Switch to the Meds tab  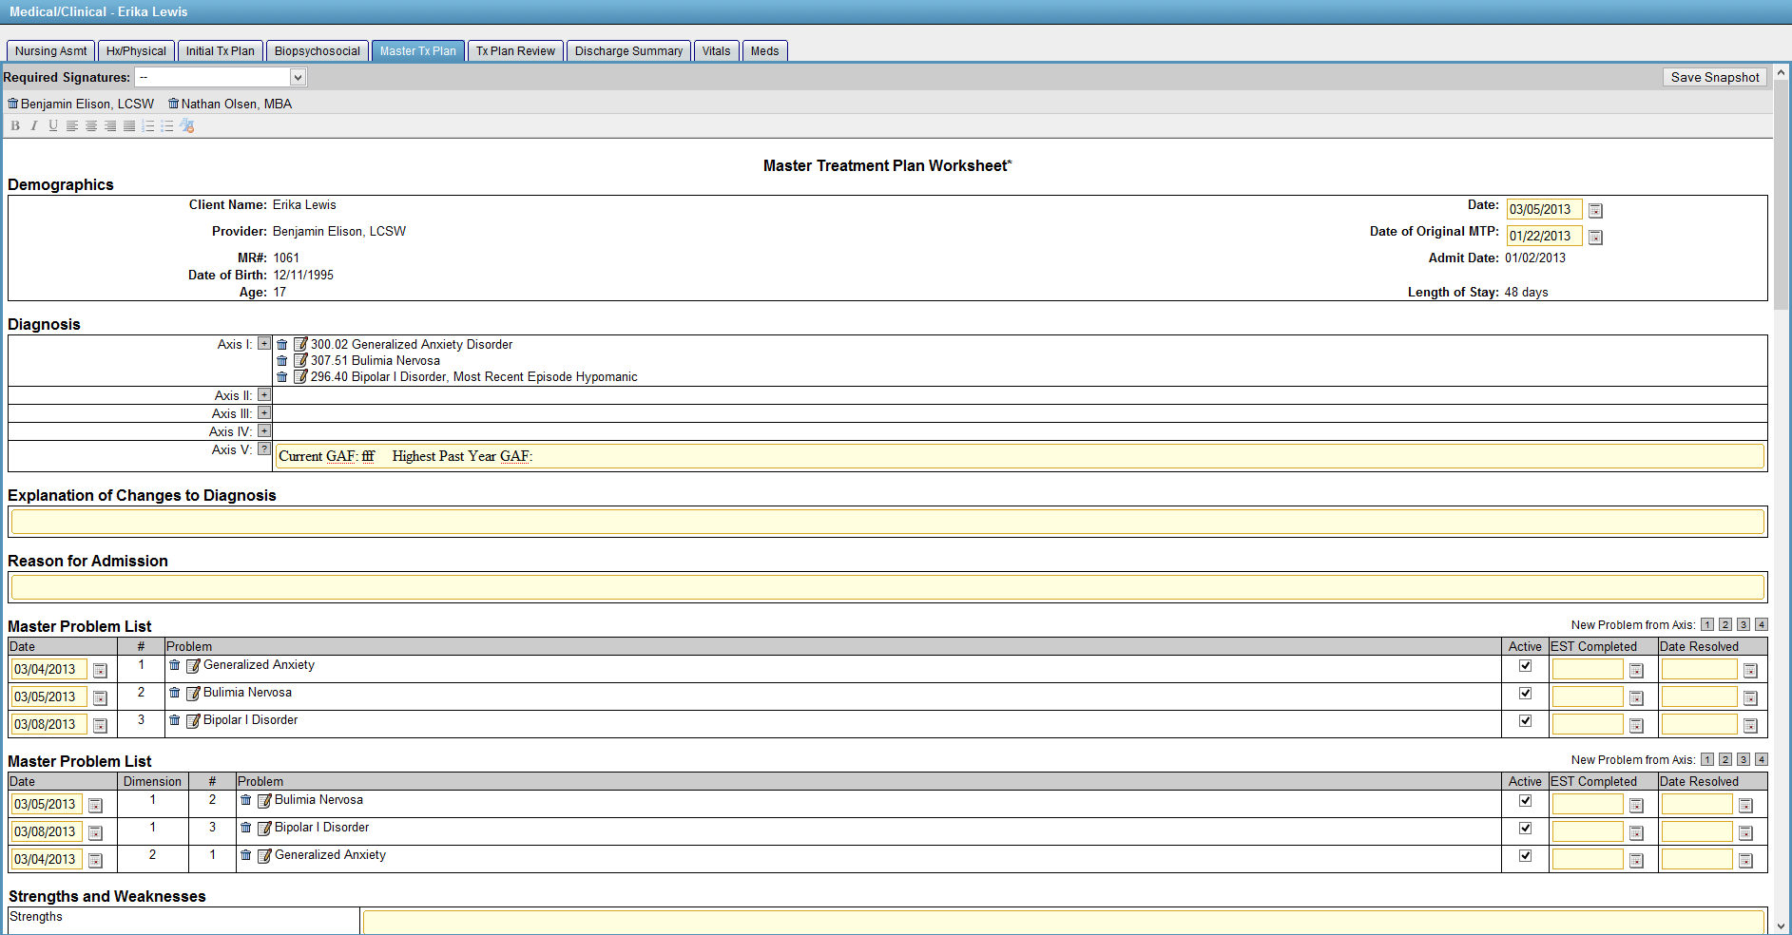tap(765, 51)
